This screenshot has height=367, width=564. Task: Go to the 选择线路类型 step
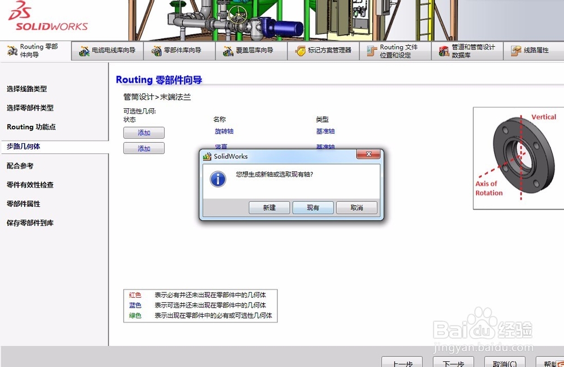(27, 89)
